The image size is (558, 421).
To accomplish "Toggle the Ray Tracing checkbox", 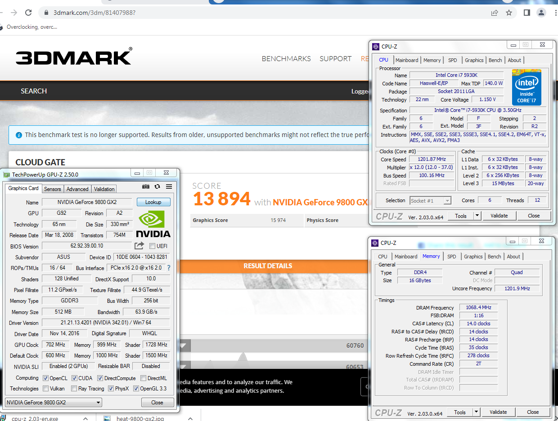I will click(x=74, y=389).
